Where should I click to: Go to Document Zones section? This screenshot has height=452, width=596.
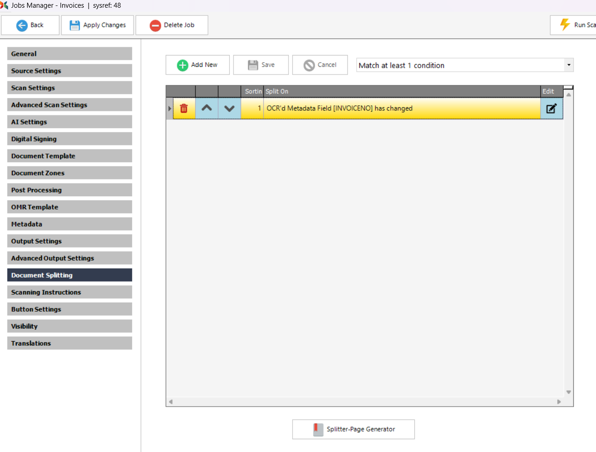coord(70,173)
